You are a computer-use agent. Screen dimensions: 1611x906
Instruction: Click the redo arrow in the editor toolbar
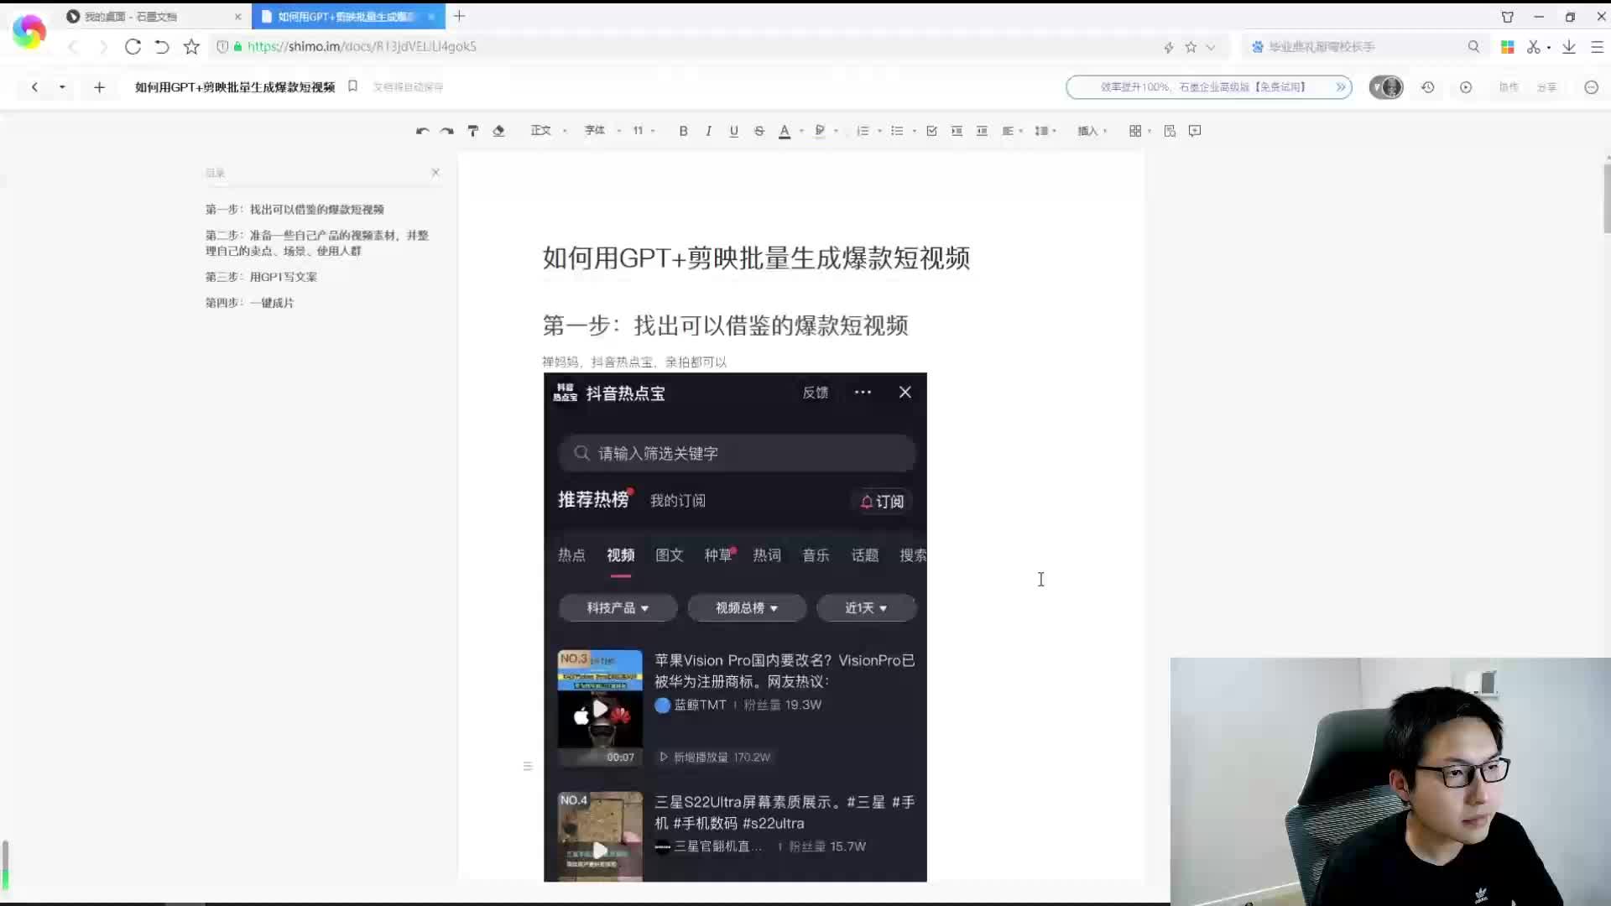point(447,131)
